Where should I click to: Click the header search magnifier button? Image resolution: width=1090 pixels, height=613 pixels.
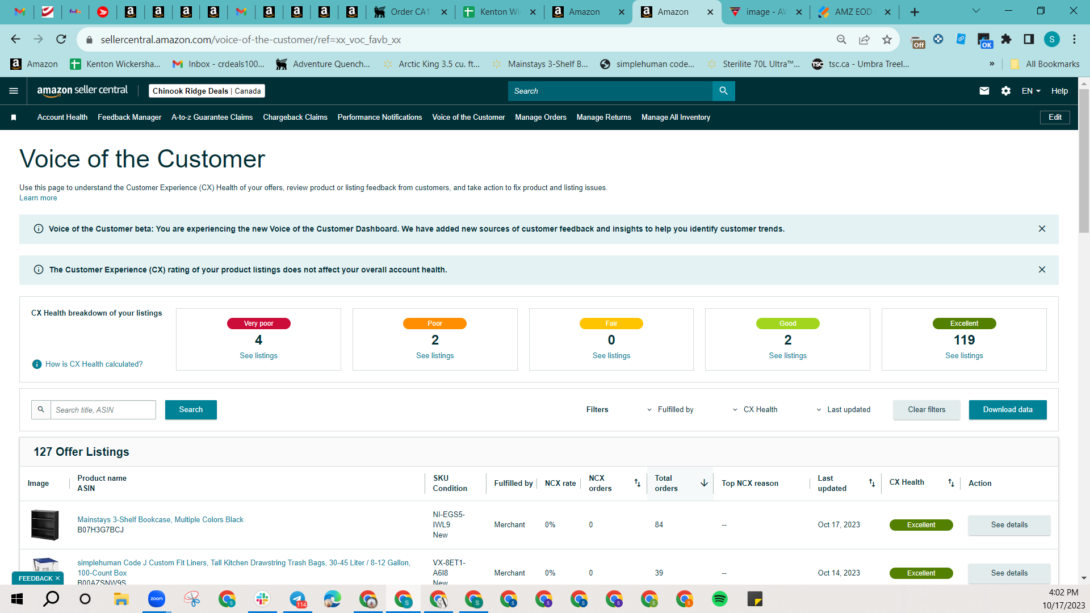tap(723, 91)
